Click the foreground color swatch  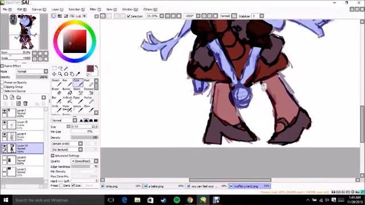(90, 68)
